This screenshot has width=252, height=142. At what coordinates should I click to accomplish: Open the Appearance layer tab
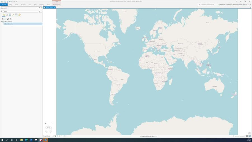(56, 5)
